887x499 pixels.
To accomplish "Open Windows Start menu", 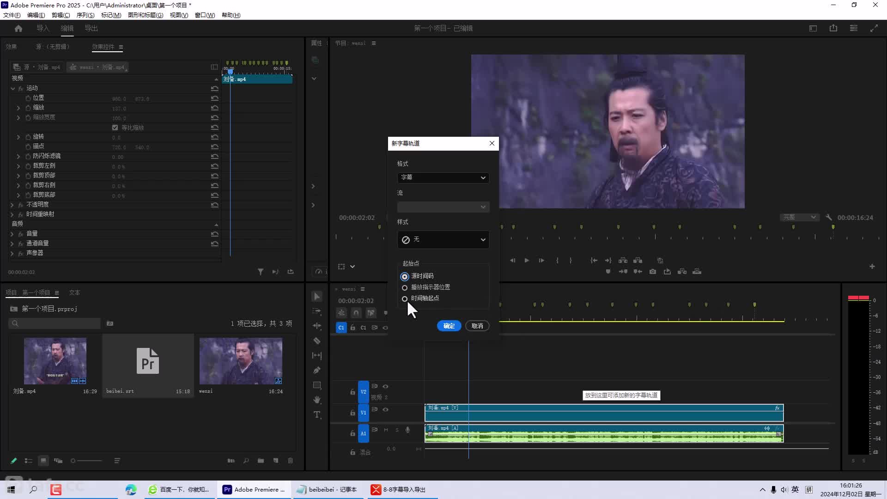I will click(x=11, y=489).
